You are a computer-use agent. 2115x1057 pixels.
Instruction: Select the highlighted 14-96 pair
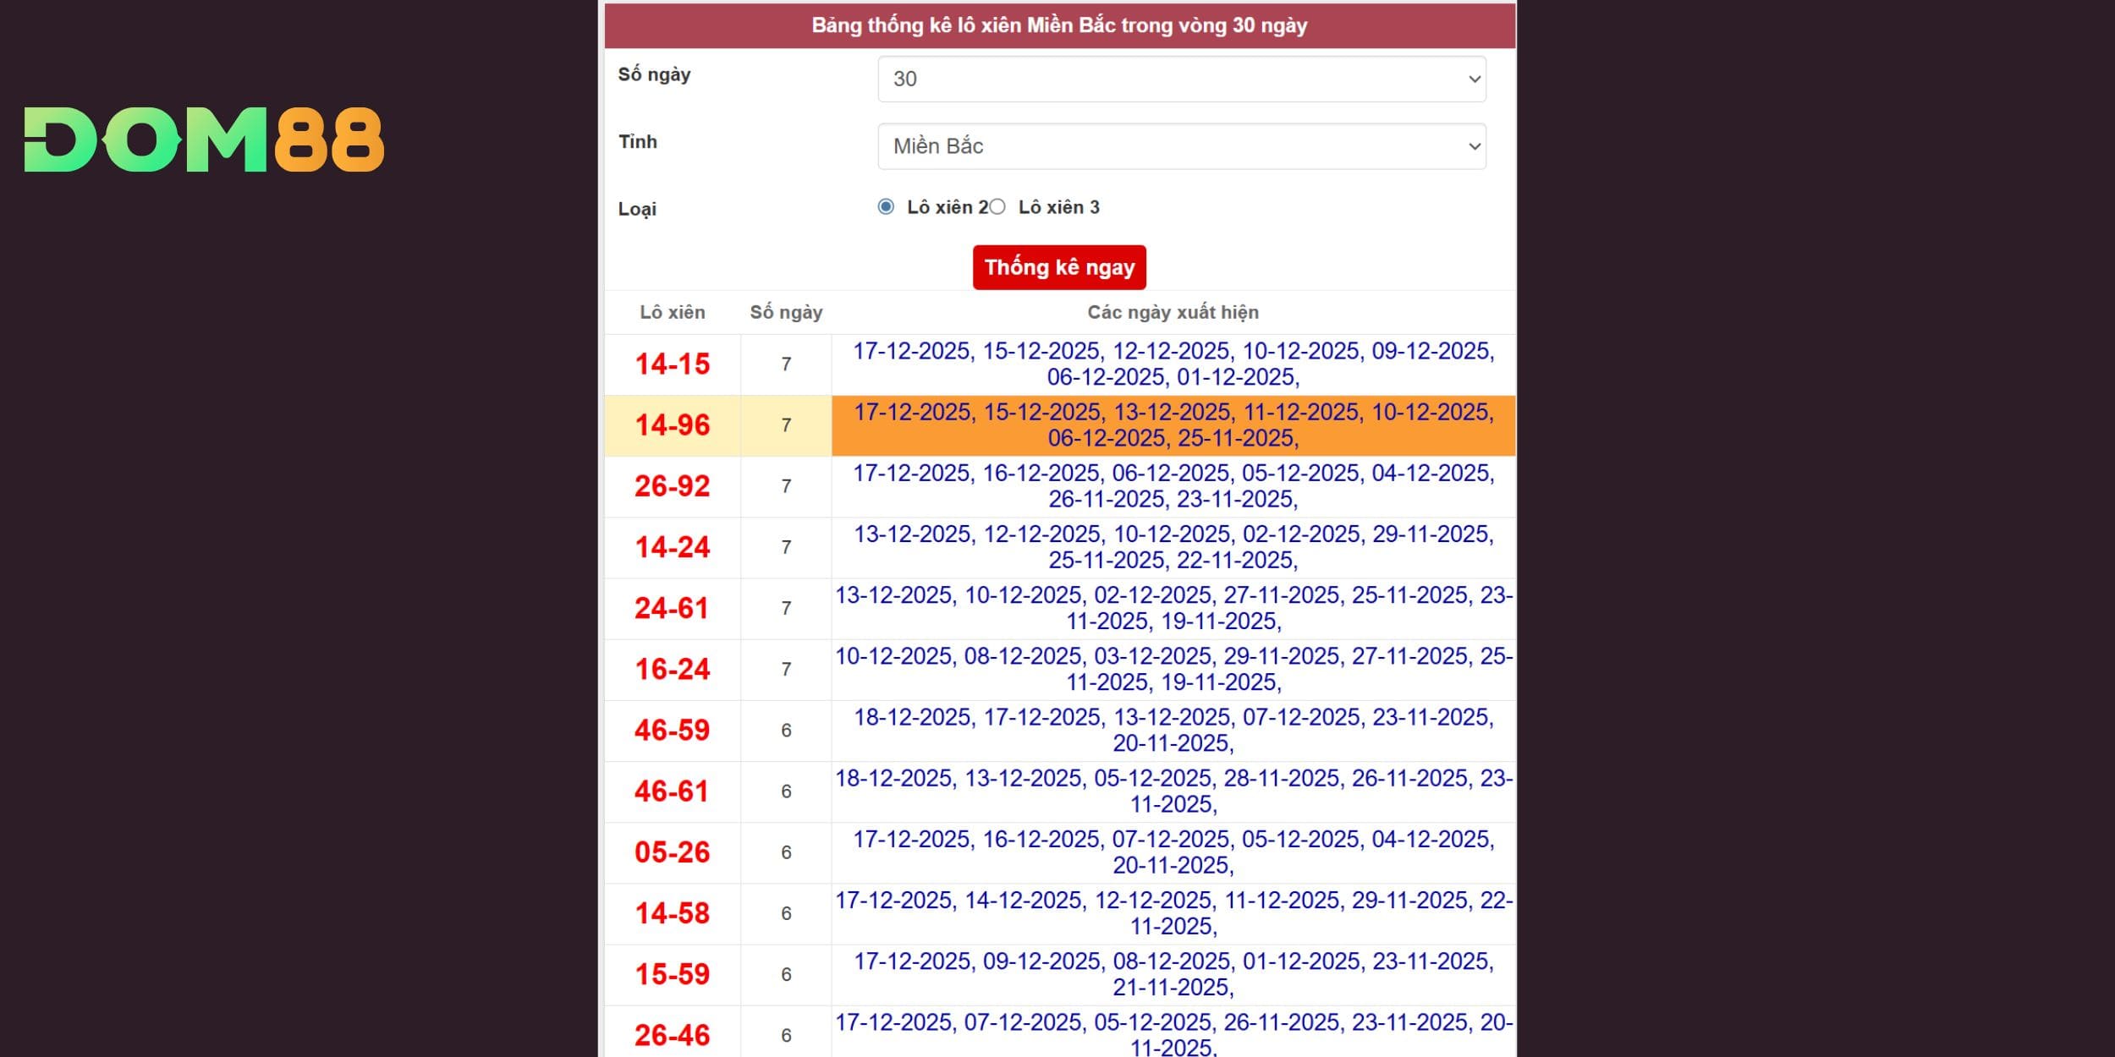point(672,425)
